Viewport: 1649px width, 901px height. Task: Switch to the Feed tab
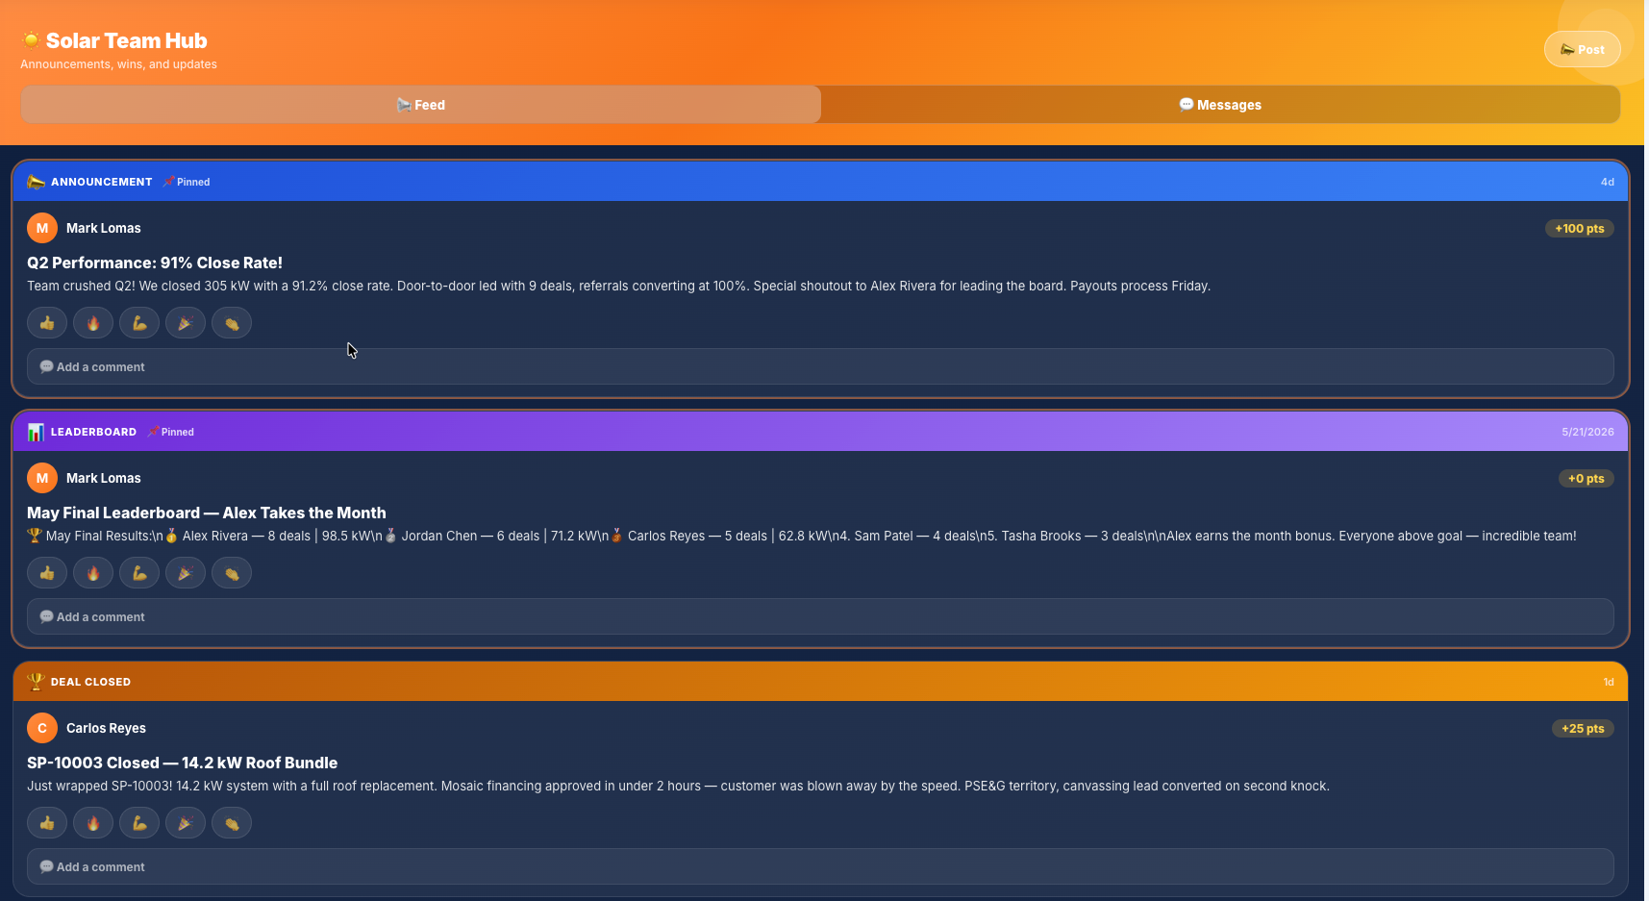(421, 105)
